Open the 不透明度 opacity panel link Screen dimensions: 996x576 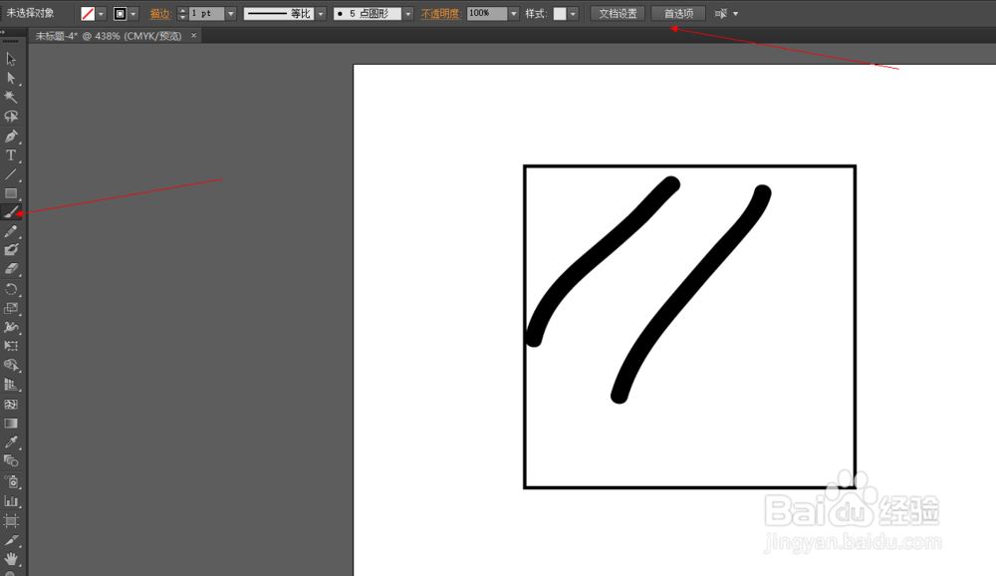click(440, 13)
